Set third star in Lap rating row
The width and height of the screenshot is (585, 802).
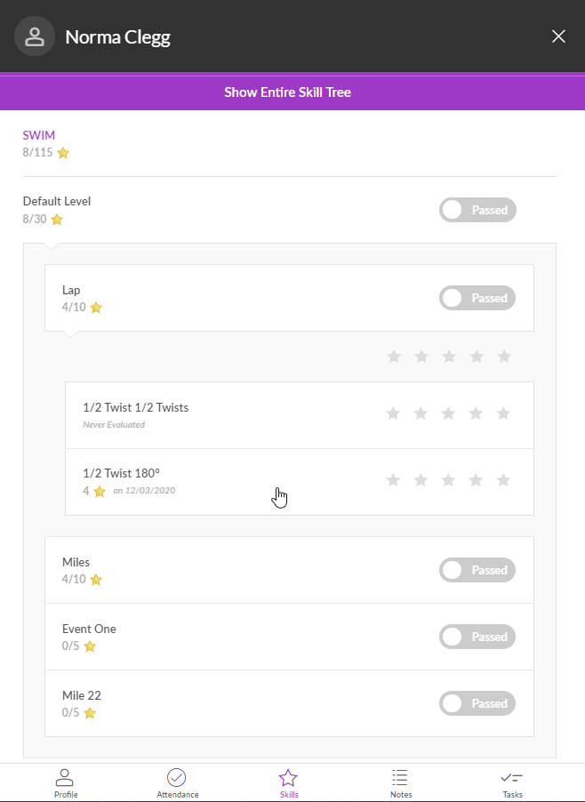449,357
